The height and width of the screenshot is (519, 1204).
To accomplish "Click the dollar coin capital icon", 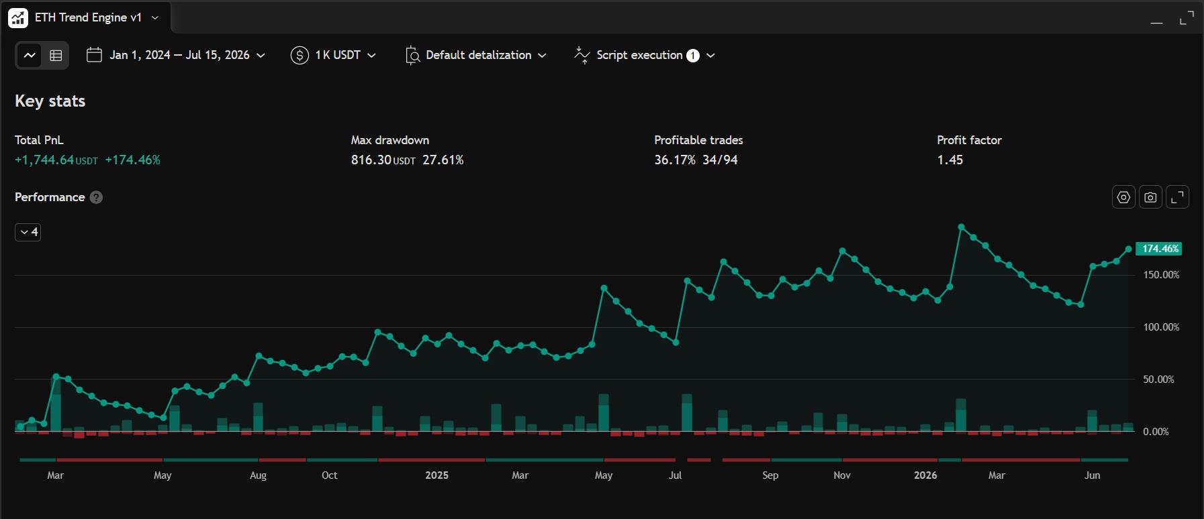I will coord(299,55).
